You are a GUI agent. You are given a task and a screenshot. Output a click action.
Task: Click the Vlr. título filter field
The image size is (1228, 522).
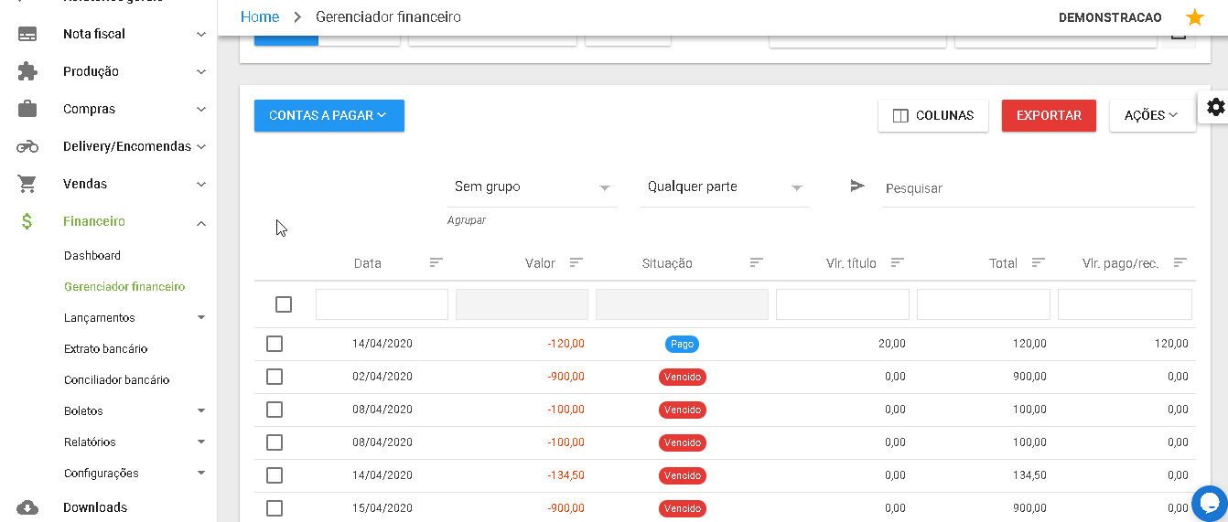(843, 304)
